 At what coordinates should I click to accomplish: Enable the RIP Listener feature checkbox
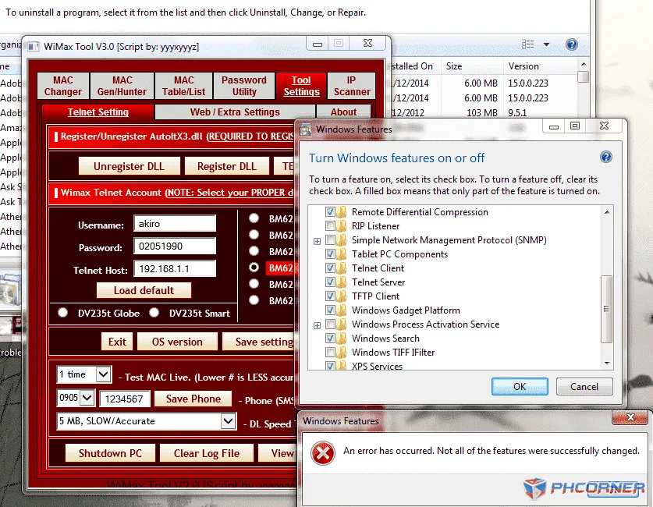(x=330, y=226)
